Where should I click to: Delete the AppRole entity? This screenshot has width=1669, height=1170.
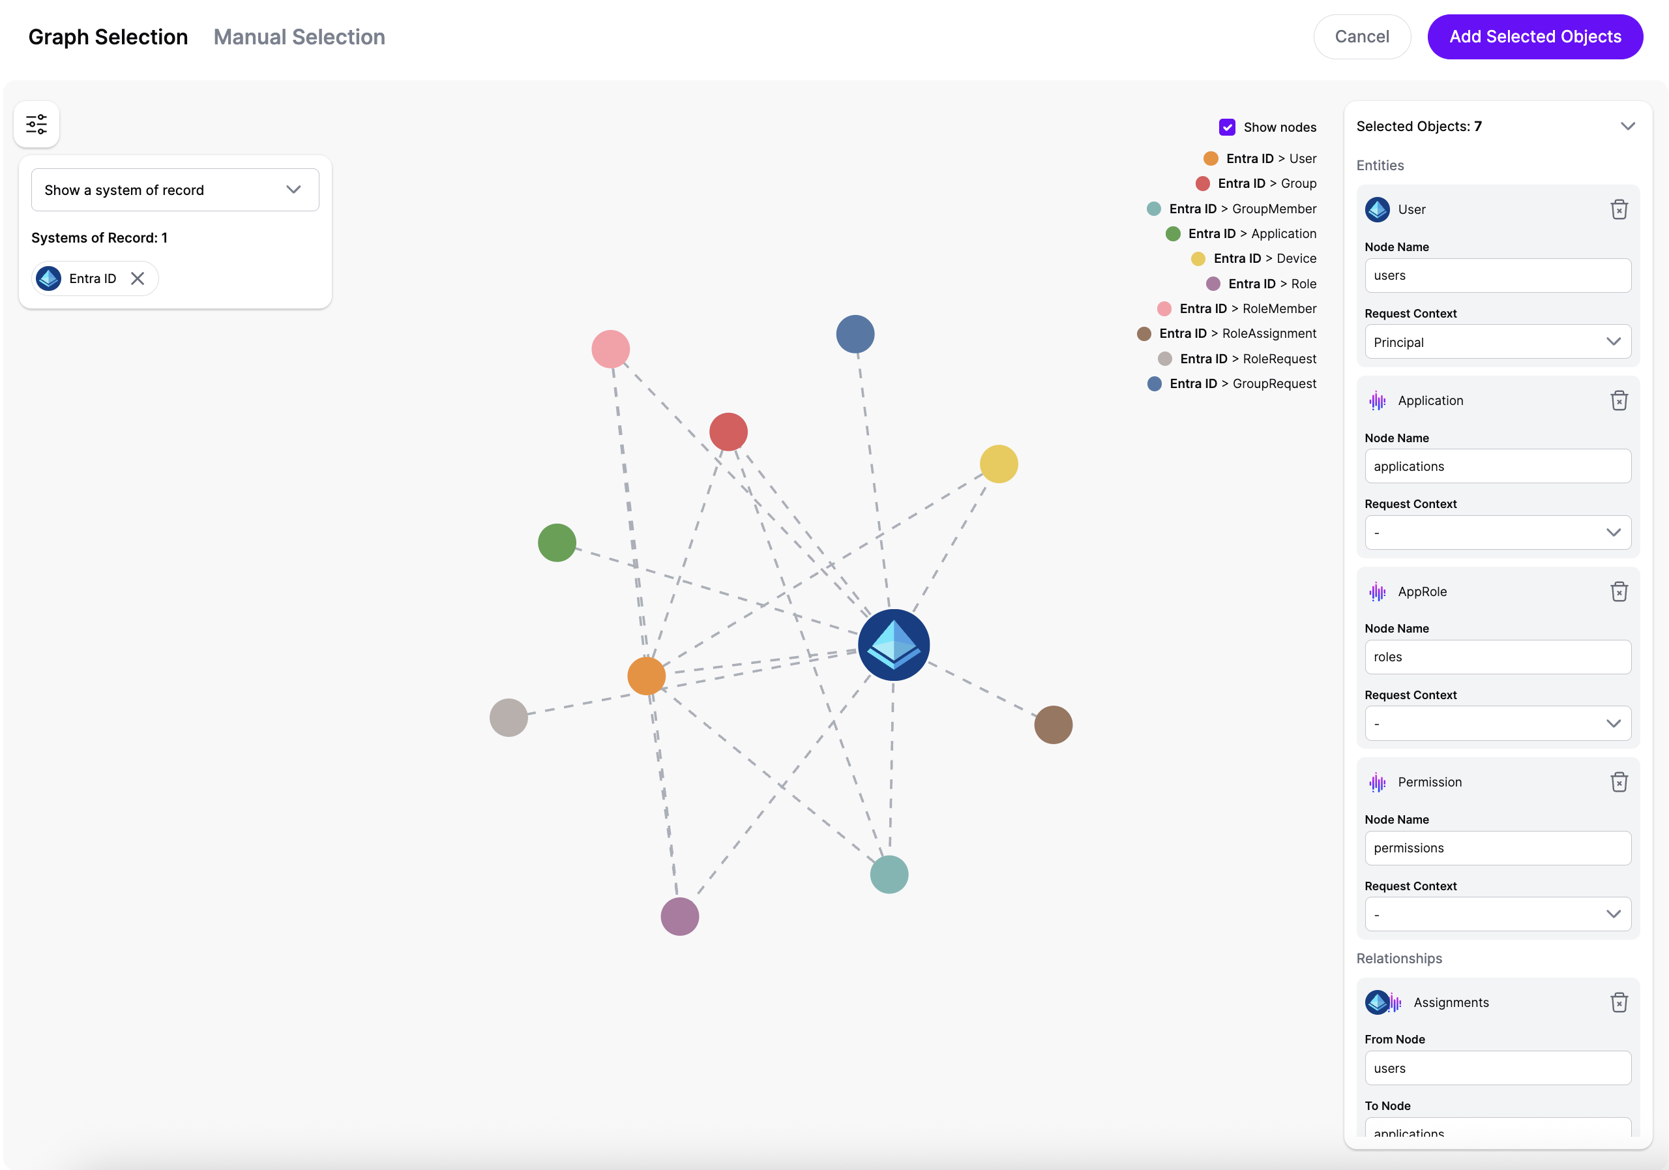point(1619,592)
